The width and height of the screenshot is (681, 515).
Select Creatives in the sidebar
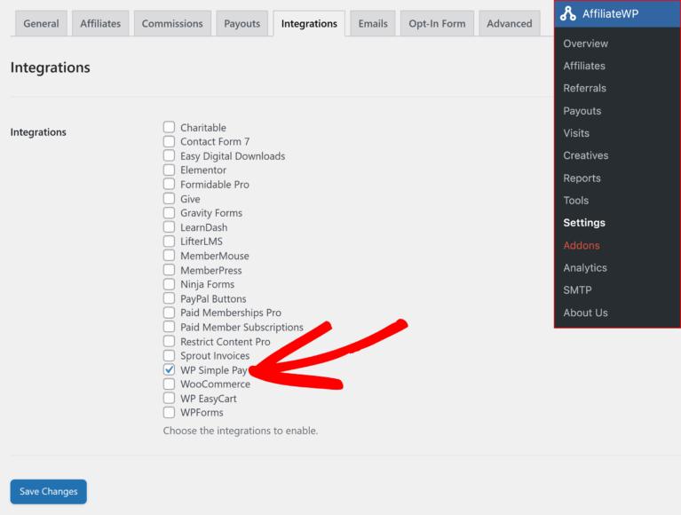click(585, 155)
